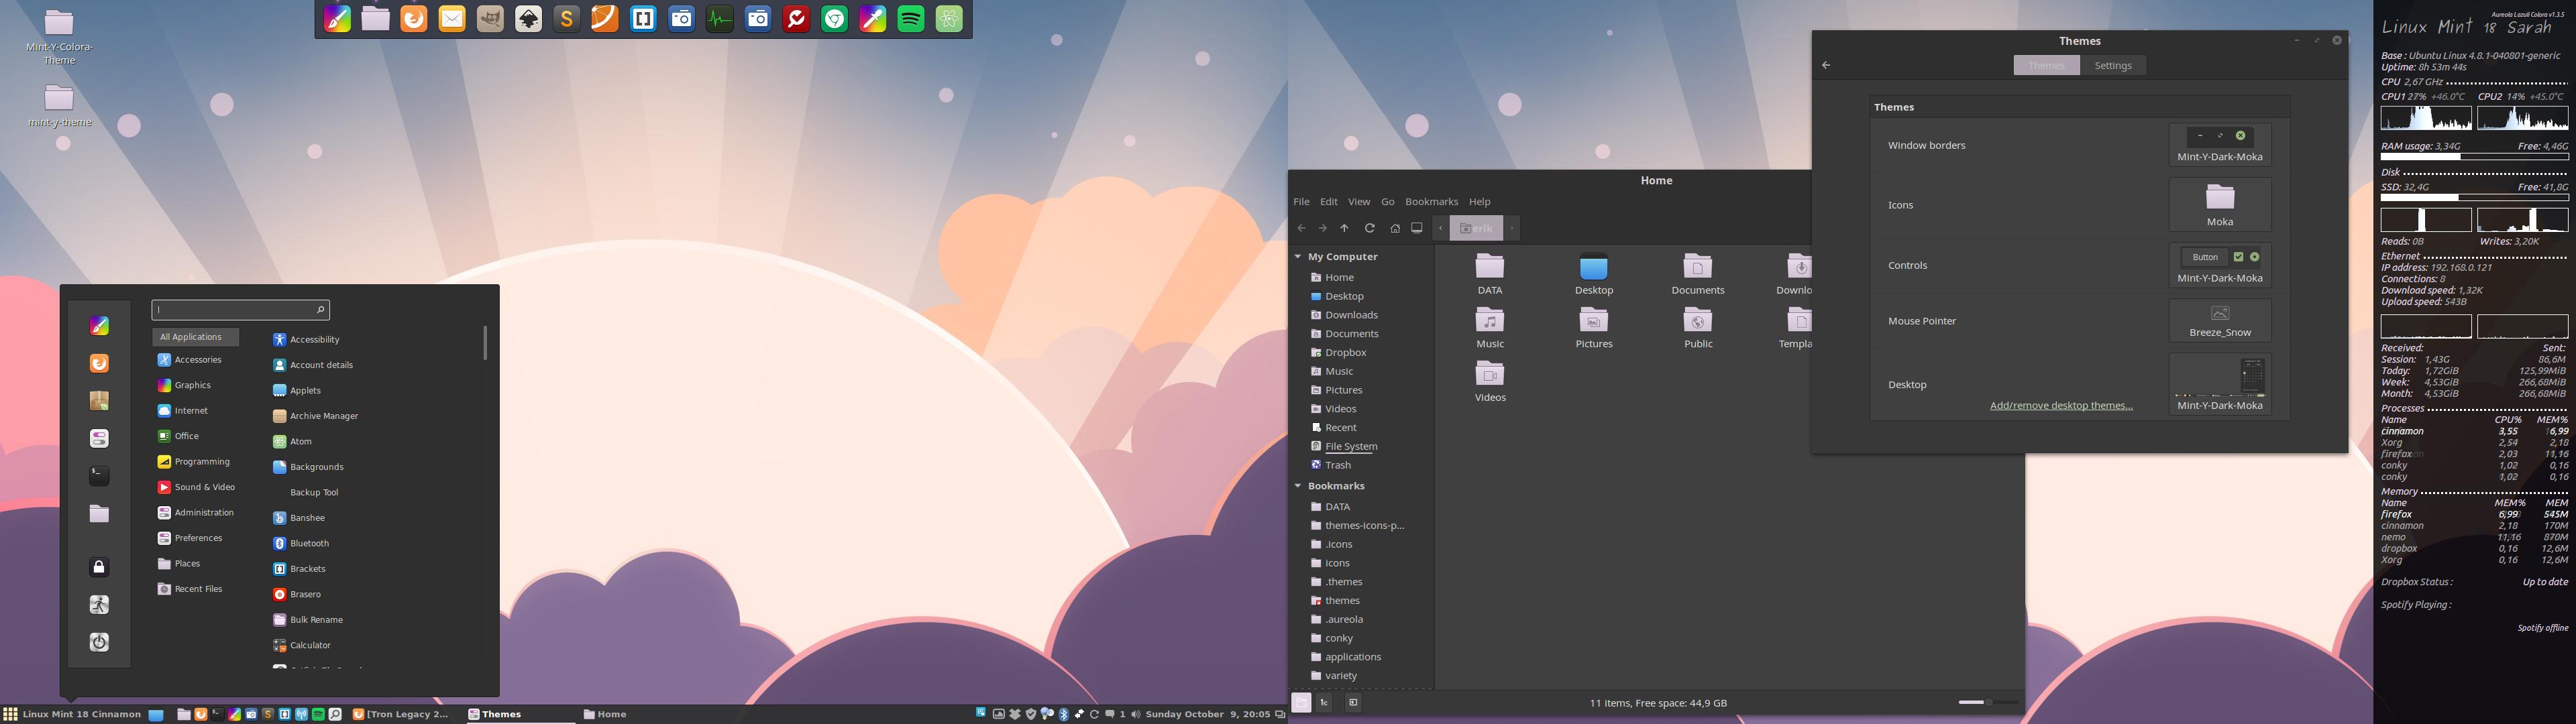
Task: Open the Bookmarks menu
Action: click(x=1431, y=202)
